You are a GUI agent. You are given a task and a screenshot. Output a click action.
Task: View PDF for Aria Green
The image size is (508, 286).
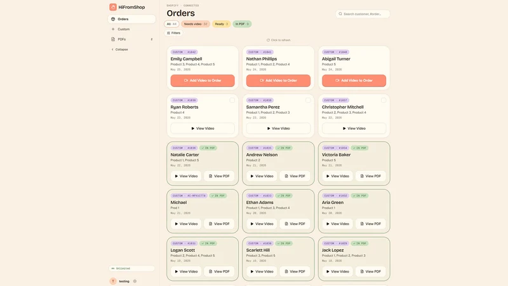coord(371,224)
